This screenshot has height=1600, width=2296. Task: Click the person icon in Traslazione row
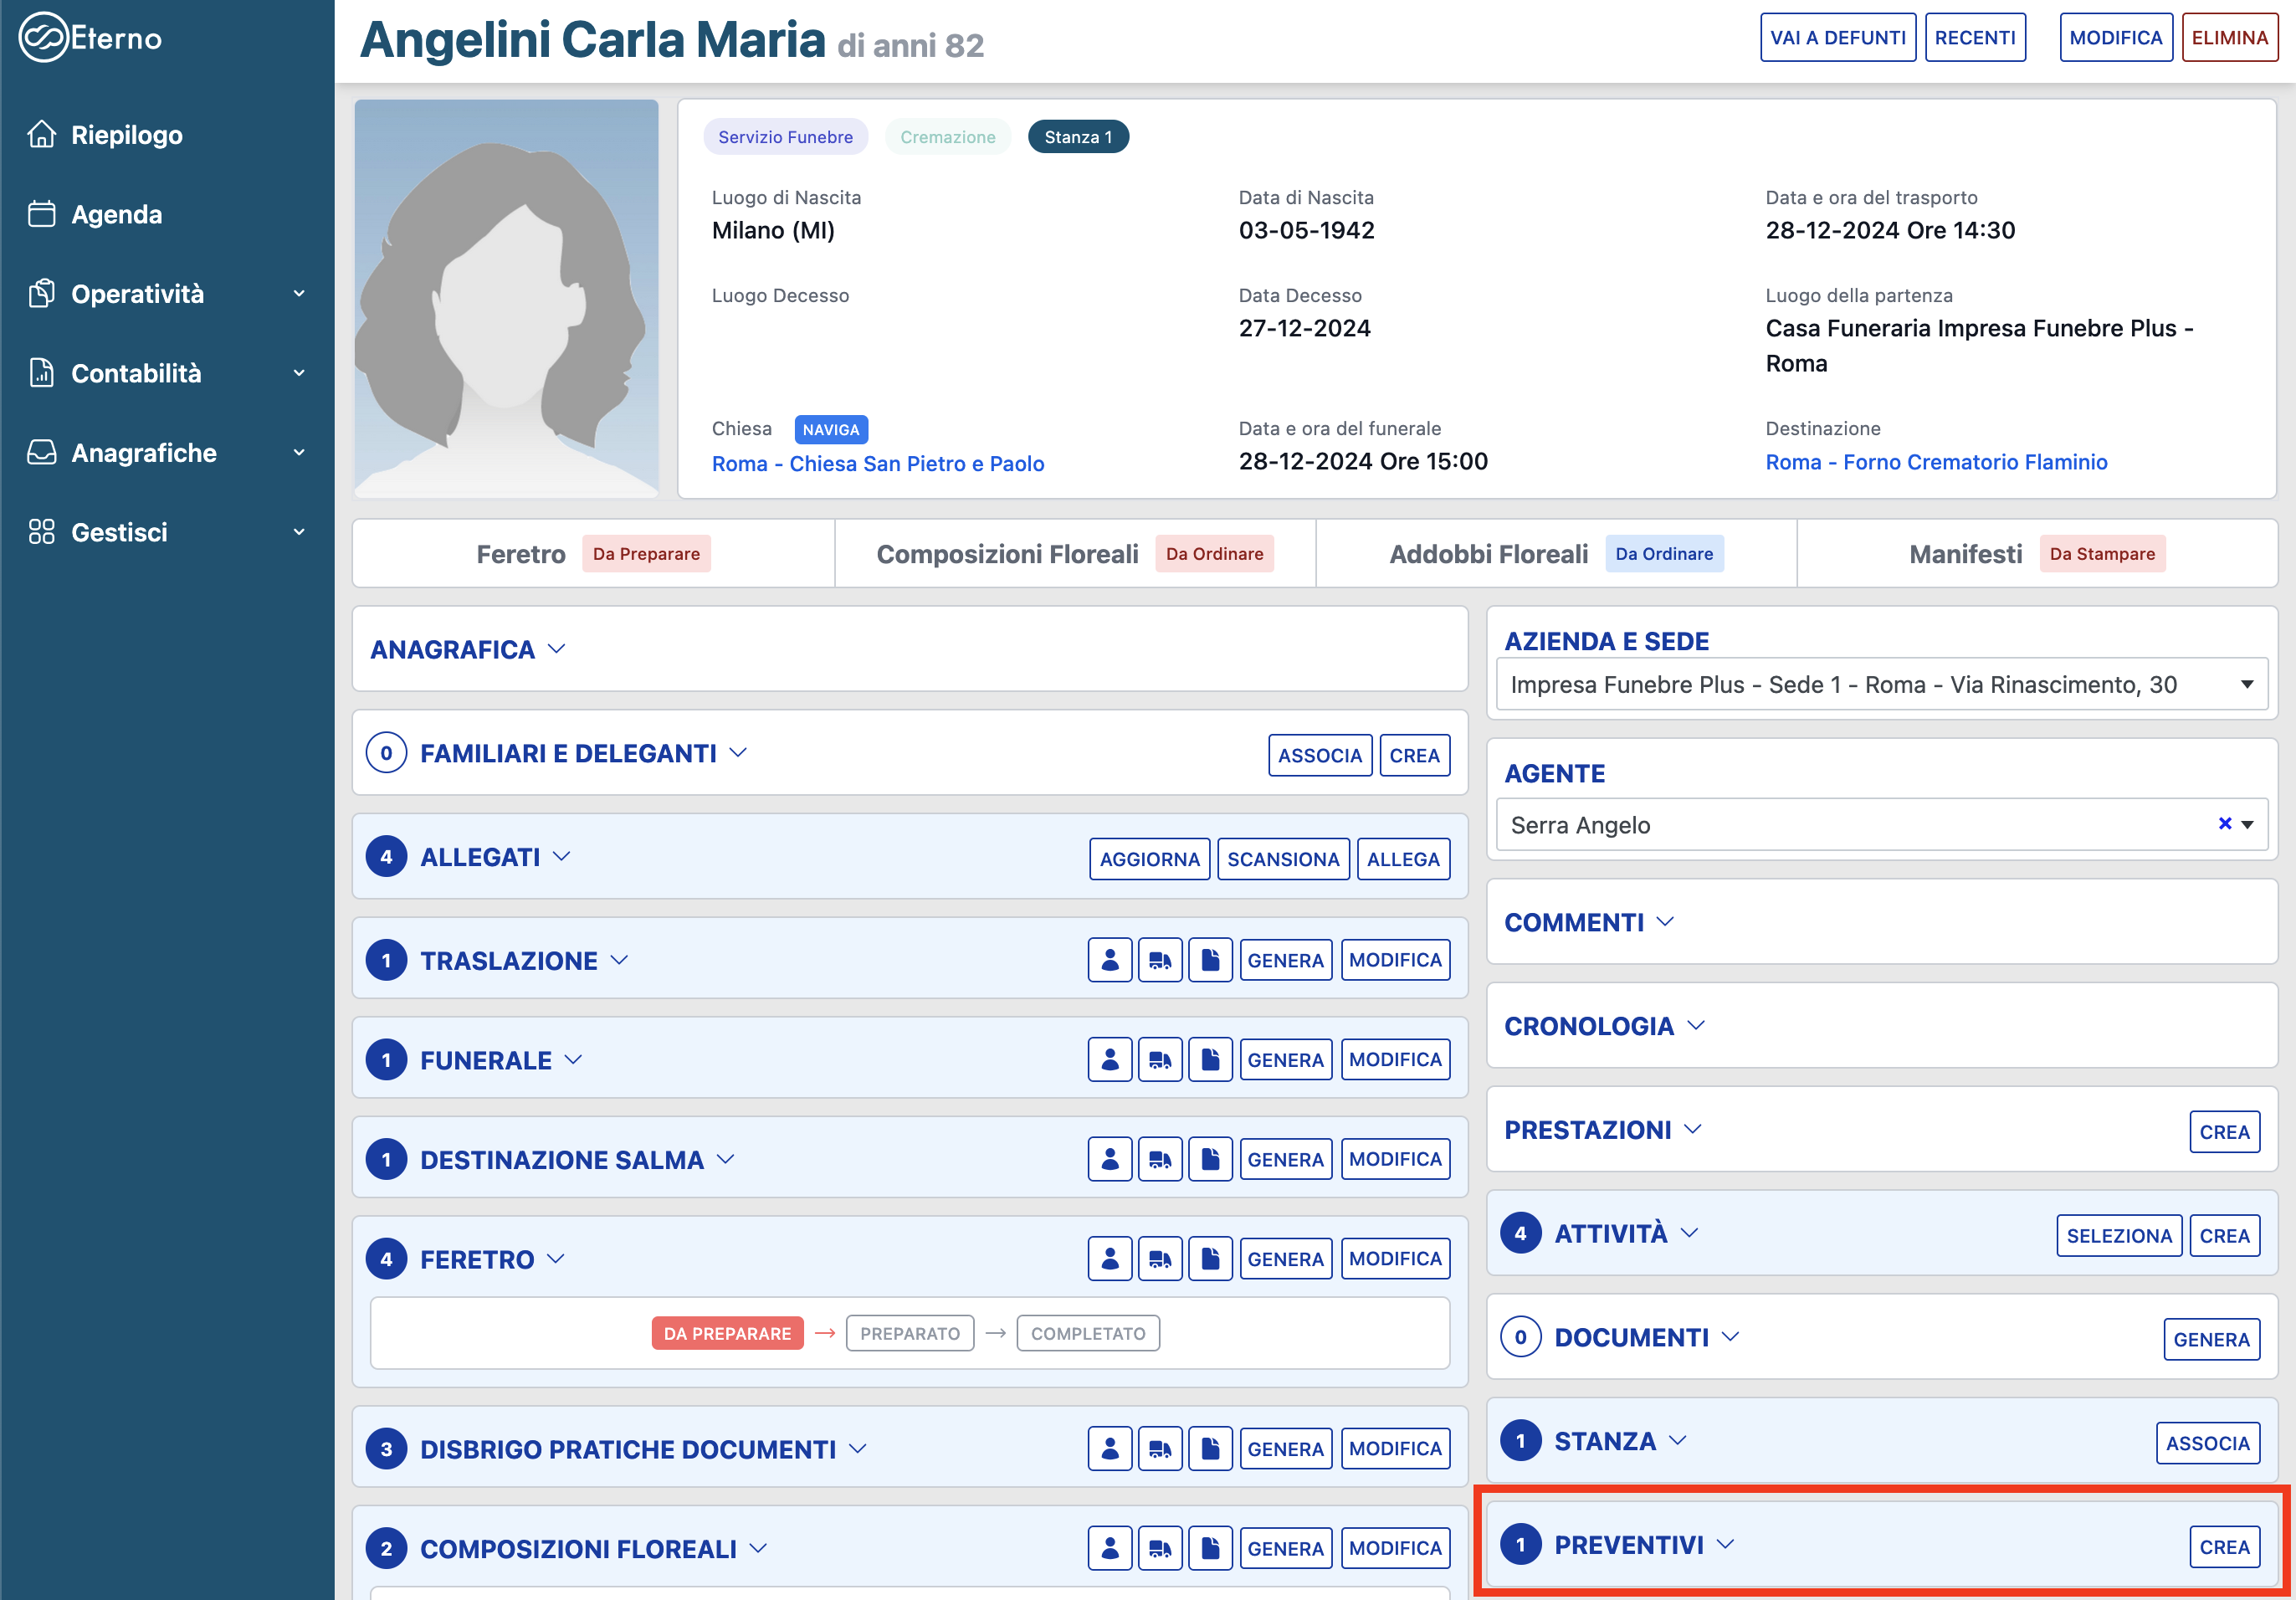coord(1109,960)
